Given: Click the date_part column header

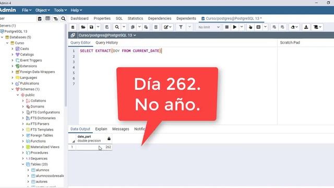Looking at the screenshot, I should (x=94, y=138).
